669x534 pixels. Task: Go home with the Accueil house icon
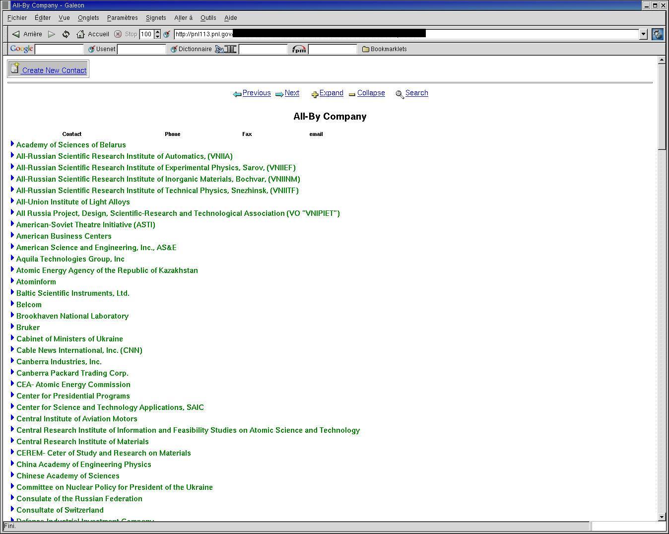[x=80, y=34]
